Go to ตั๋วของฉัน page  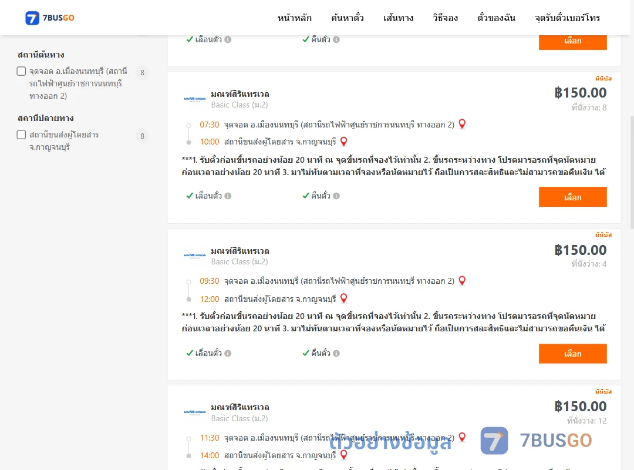click(496, 18)
